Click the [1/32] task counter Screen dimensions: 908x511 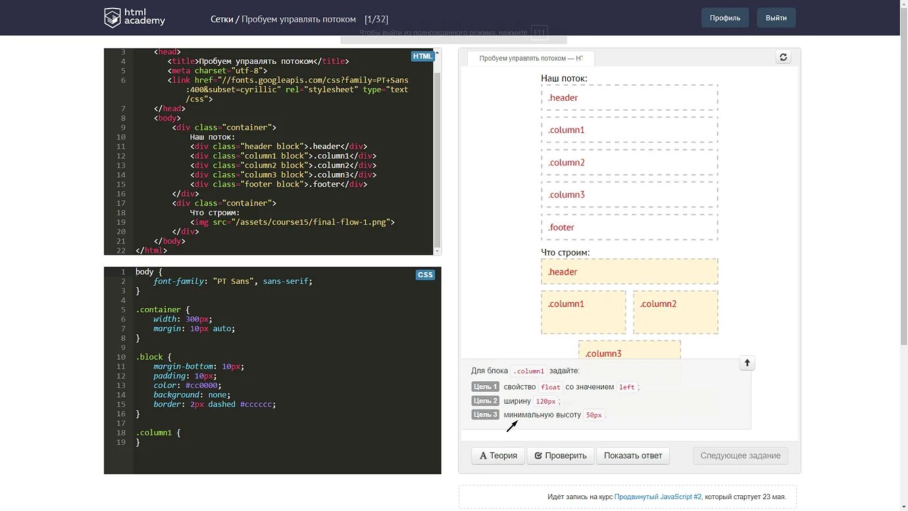pos(376,19)
